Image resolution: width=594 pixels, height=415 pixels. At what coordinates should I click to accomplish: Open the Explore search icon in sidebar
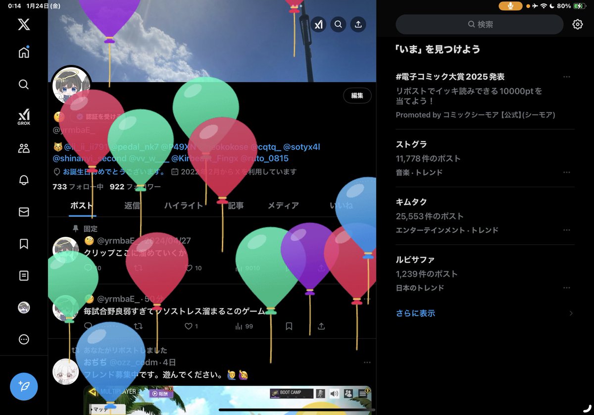24,84
